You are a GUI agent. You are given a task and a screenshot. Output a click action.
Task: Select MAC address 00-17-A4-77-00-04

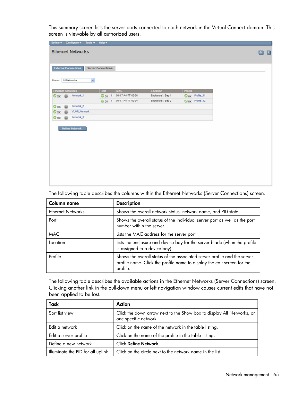[x=127, y=101]
